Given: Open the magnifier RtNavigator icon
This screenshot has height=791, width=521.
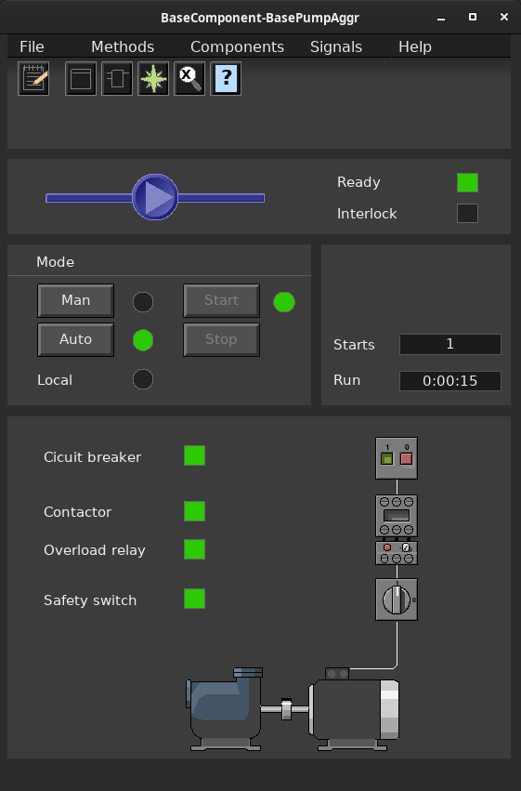Looking at the screenshot, I should pos(189,78).
